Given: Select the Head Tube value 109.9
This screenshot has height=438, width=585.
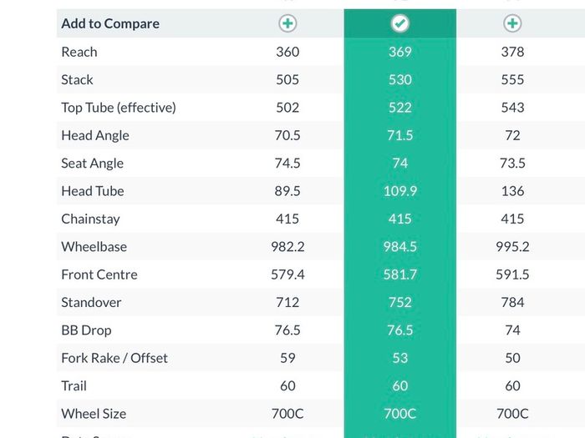Looking at the screenshot, I should click(x=400, y=191).
